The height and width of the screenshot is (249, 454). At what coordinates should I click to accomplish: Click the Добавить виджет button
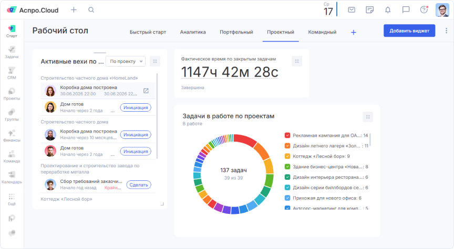409,31
